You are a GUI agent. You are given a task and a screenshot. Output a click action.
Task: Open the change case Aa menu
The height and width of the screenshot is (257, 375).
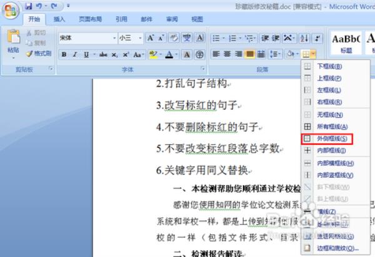(x=138, y=55)
